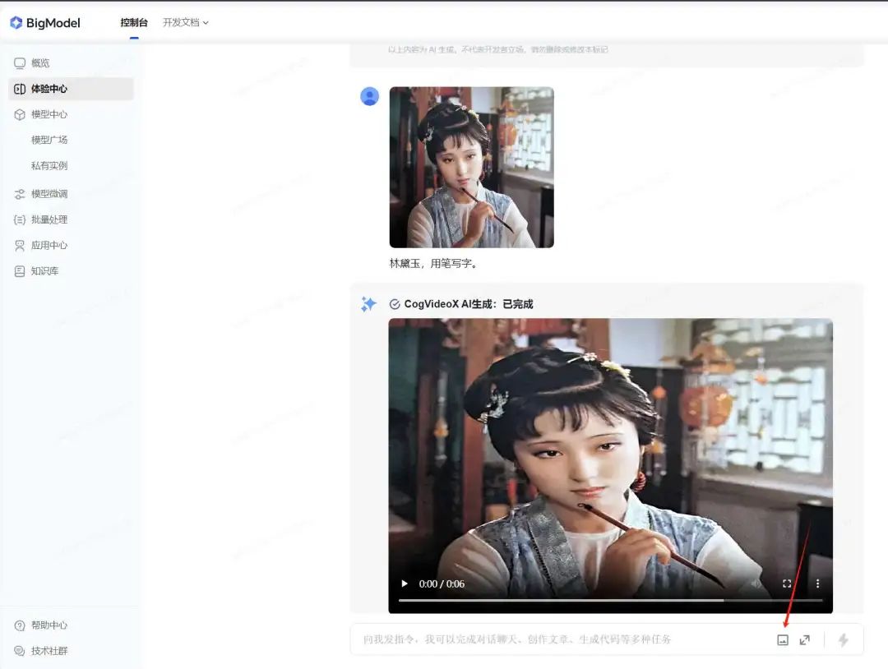
Task: Click the video progress bar
Action: pos(610,600)
